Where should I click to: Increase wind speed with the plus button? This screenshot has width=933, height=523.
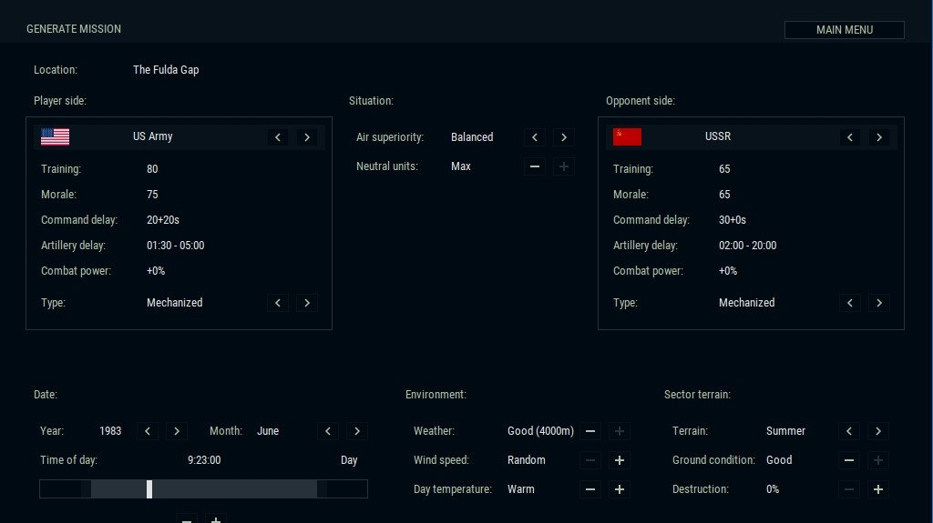620,460
